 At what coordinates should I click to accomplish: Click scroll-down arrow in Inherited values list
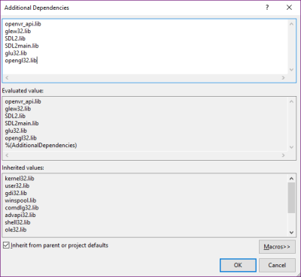[291, 233]
